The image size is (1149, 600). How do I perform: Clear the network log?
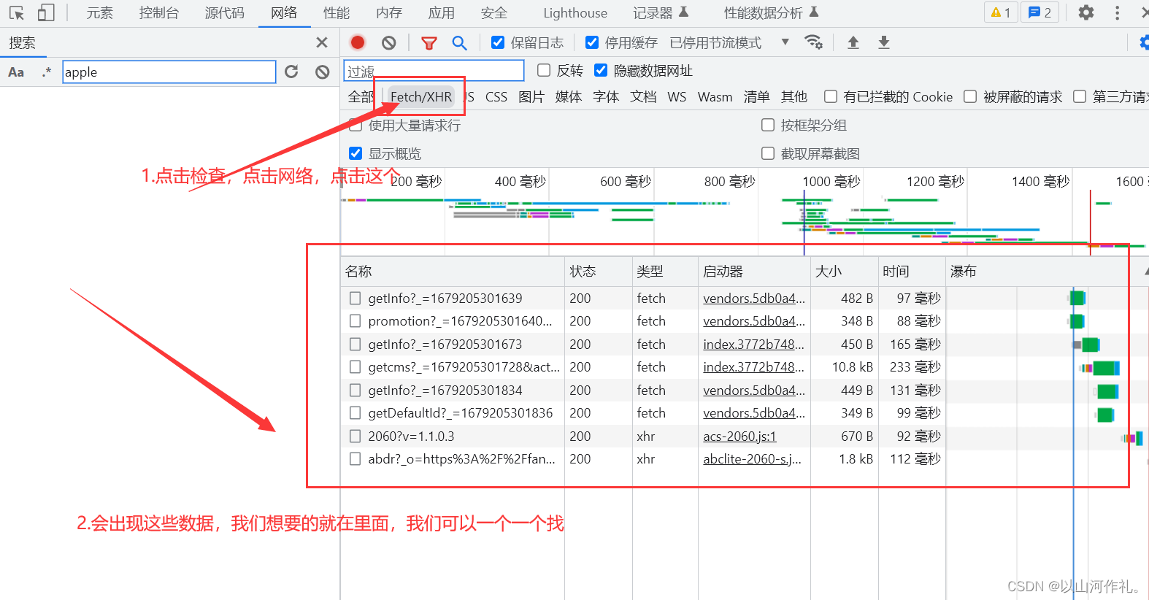389,42
